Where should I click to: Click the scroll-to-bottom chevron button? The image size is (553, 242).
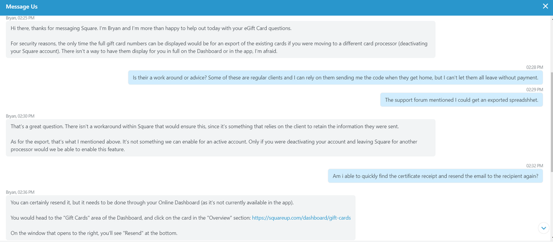click(543, 228)
